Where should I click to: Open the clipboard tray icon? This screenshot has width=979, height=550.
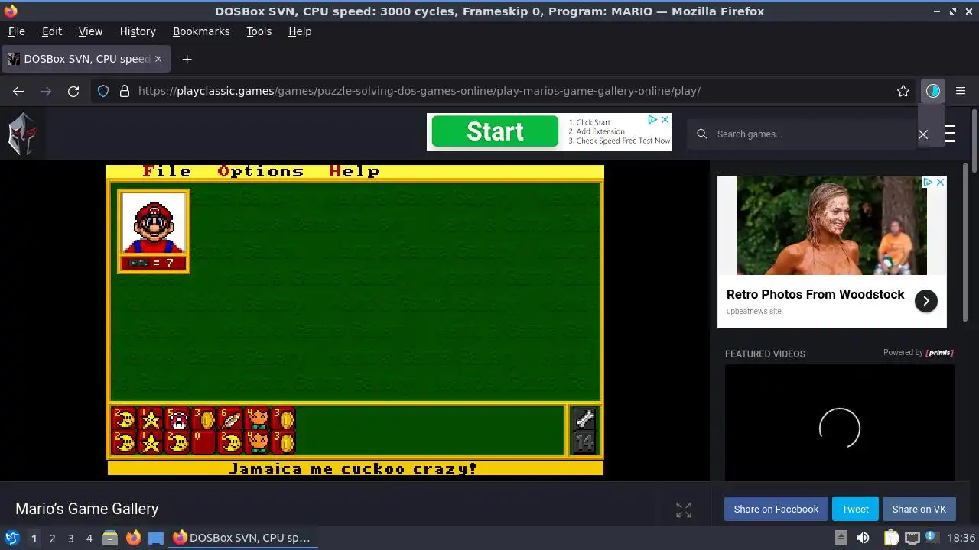click(x=891, y=538)
